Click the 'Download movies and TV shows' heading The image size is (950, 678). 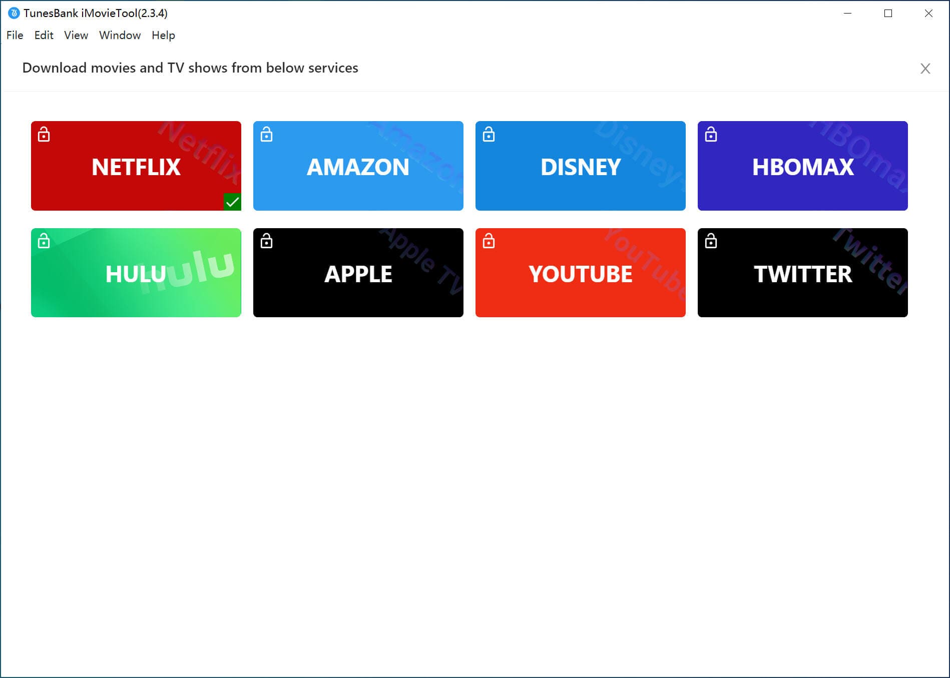[190, 68]
